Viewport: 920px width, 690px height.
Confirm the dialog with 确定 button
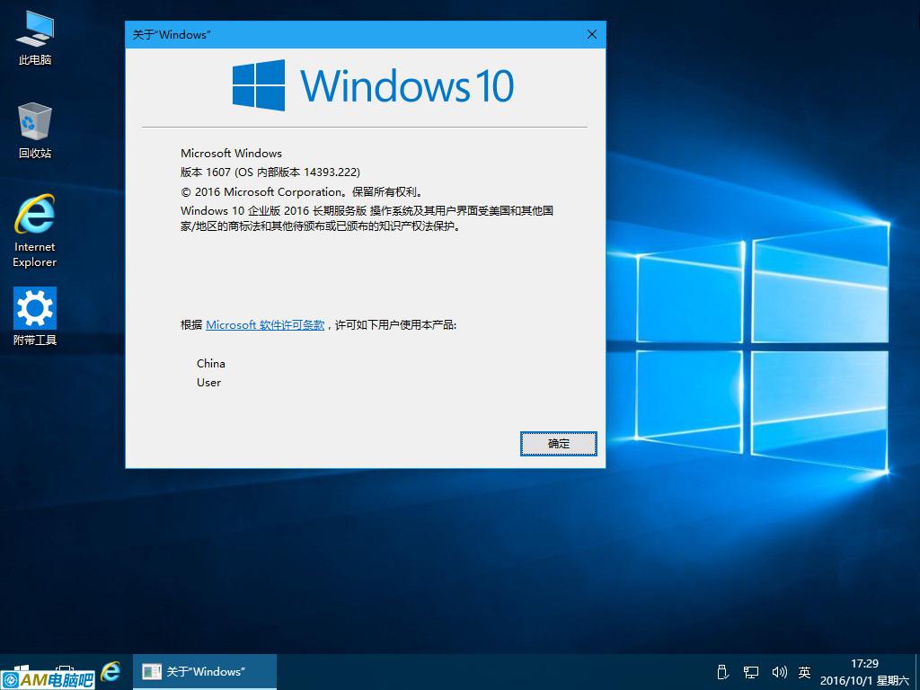[558, 444]
